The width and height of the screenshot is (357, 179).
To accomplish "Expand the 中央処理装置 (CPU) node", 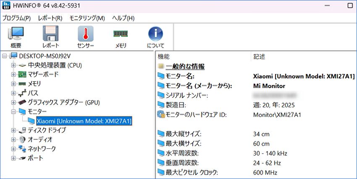I will point(13,65).
